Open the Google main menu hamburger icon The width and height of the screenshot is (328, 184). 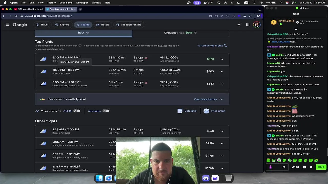click(7, 25)
